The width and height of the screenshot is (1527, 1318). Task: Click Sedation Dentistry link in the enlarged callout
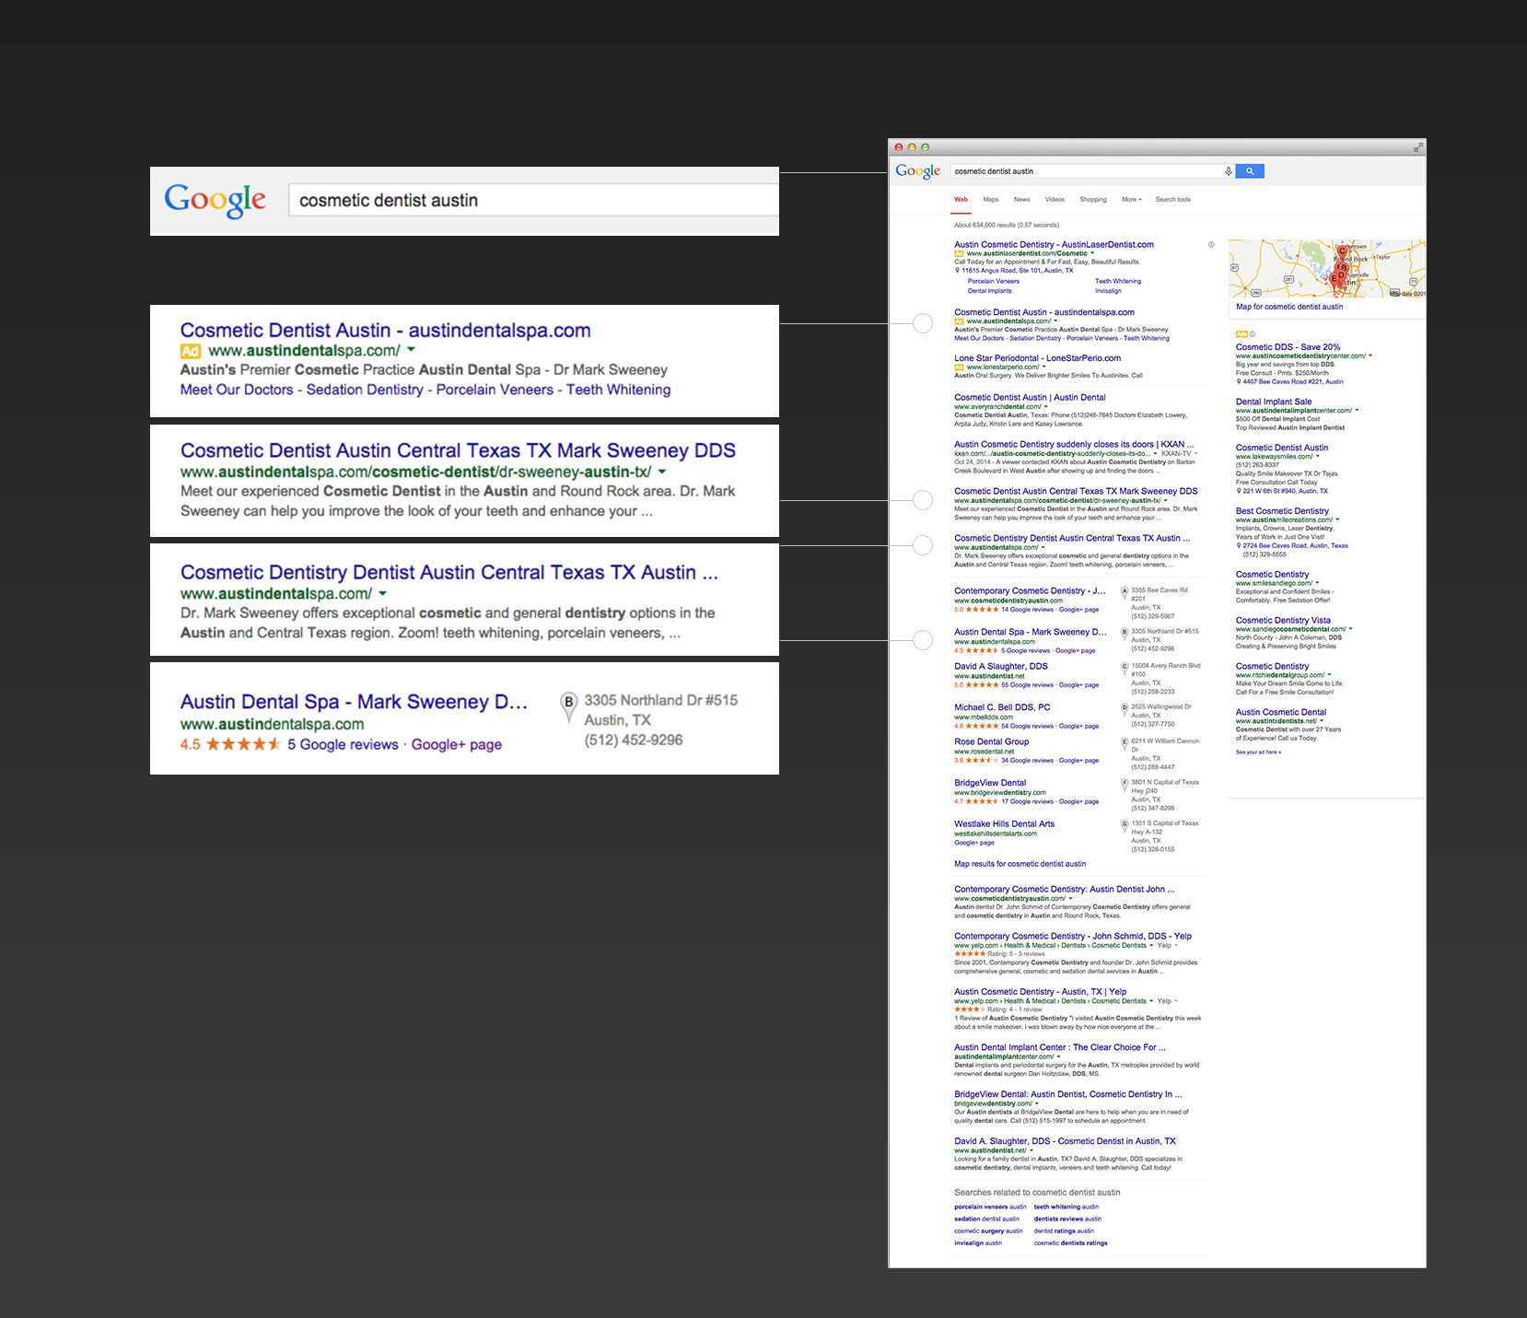[365, 390]
